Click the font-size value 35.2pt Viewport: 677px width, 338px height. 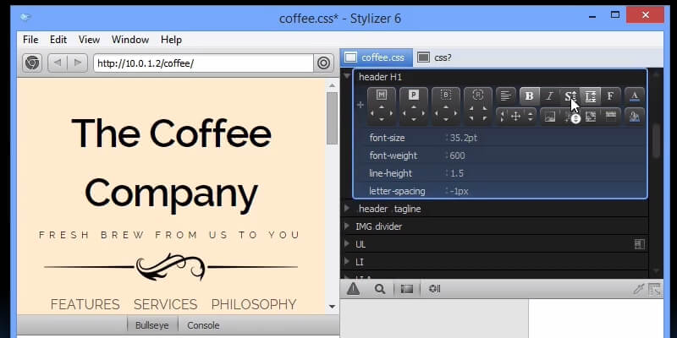coord(463,138)
